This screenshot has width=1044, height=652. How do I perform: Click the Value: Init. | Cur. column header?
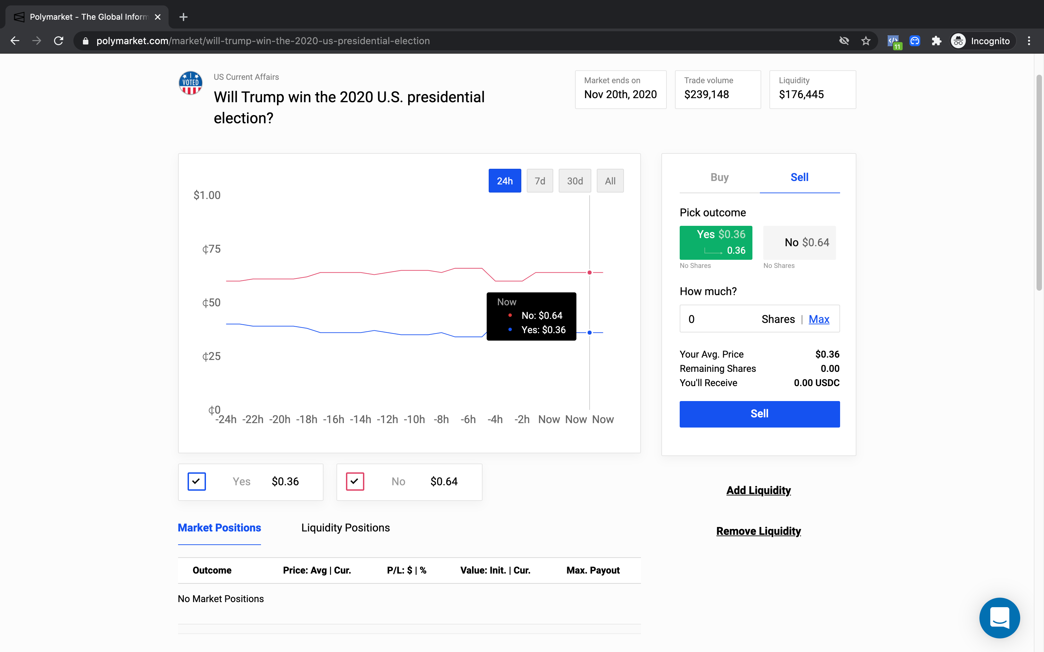(x=495, y=570)
